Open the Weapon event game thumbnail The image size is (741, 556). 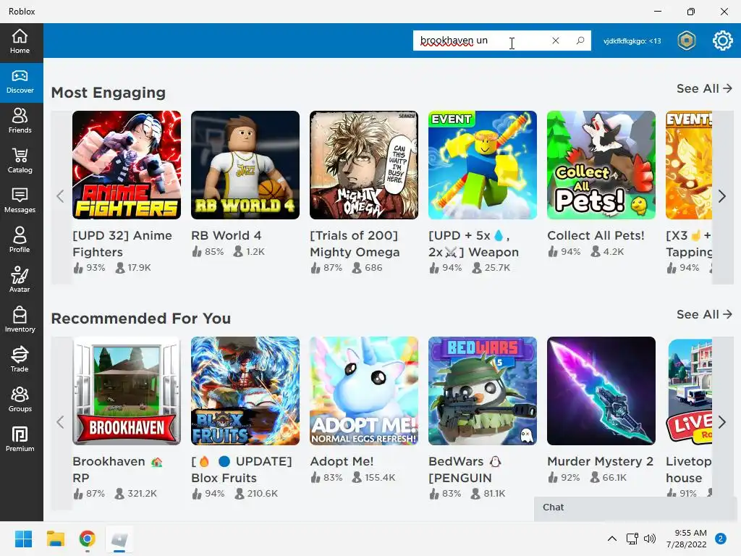483,165
